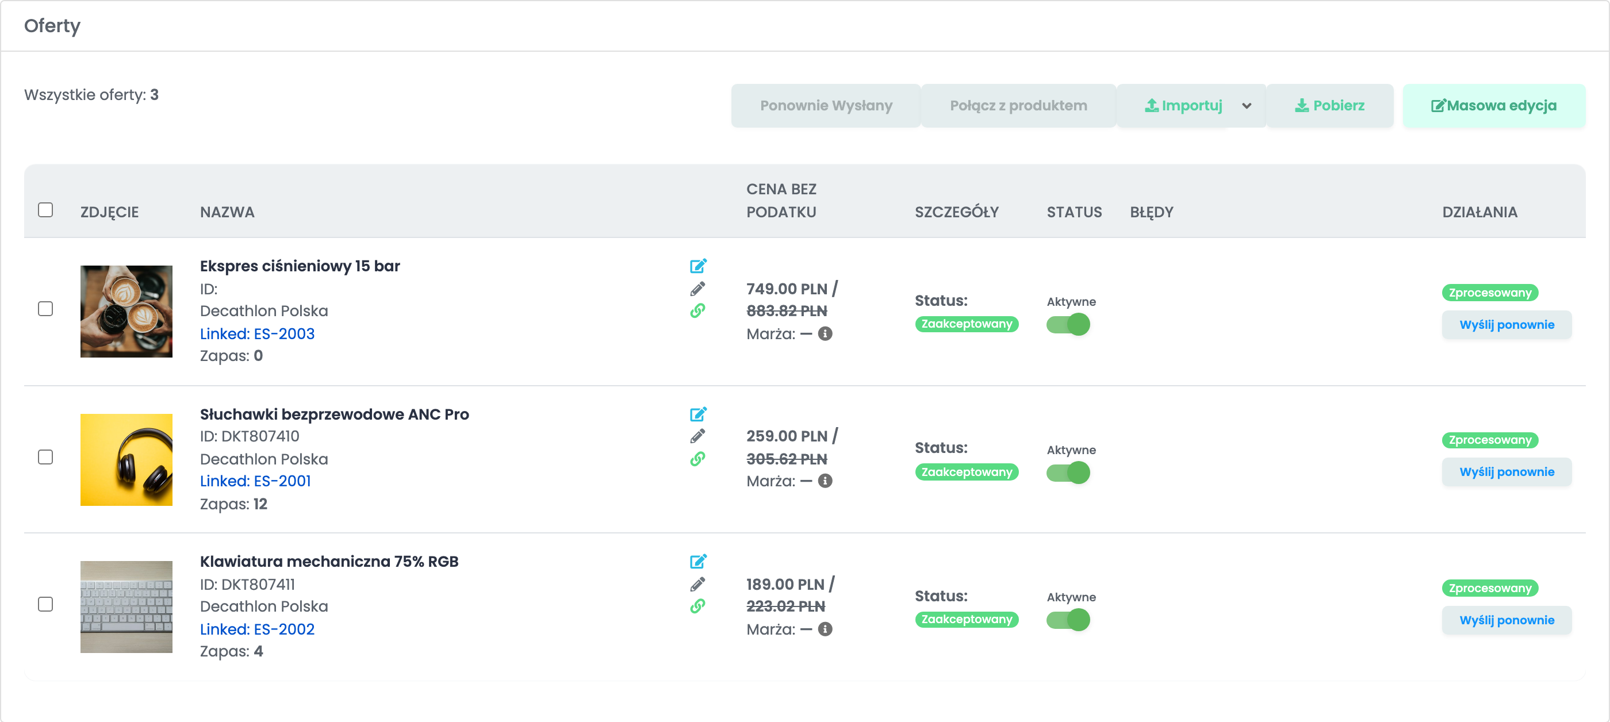This screenshot has width=1610, height=722.
Task: Click blue edit icon for Słuchawki bezprzewodowe
Action: 698,414
